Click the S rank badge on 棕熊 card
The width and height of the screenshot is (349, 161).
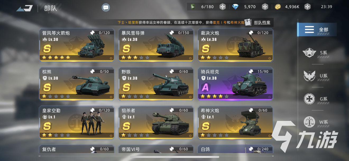coord(47,87)
